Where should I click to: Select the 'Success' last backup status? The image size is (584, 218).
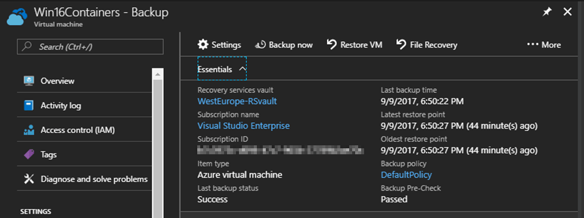click(213, 200)
